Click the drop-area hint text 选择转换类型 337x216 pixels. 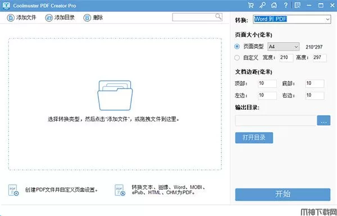[113, 119]
